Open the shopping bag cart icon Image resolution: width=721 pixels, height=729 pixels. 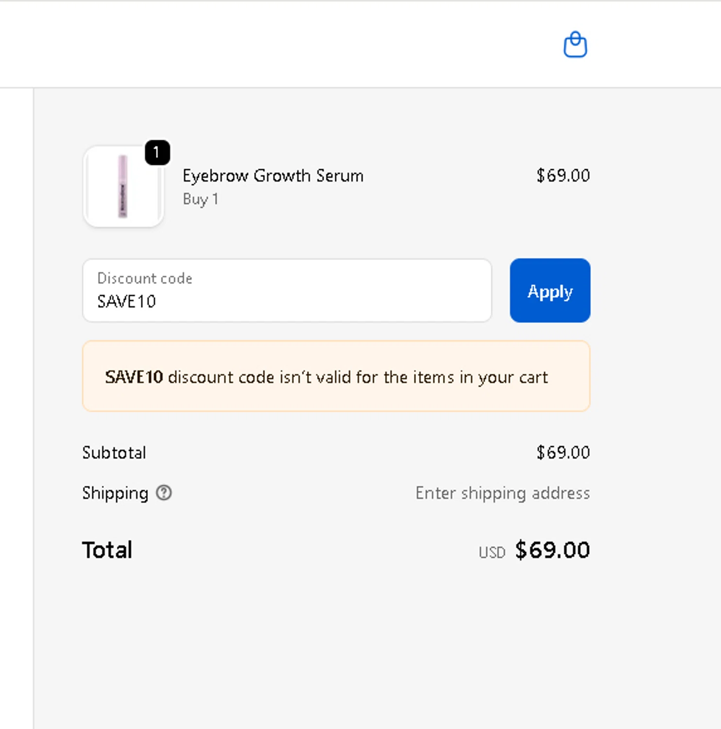[575, 45]
